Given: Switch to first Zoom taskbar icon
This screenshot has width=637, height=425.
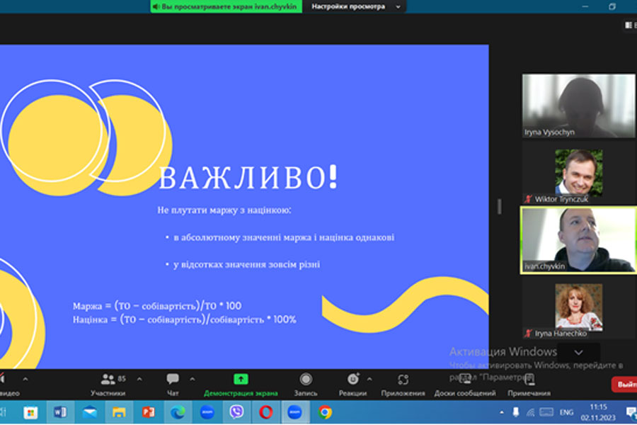Looking at the screenshot, I should click(x=207, y=412).
